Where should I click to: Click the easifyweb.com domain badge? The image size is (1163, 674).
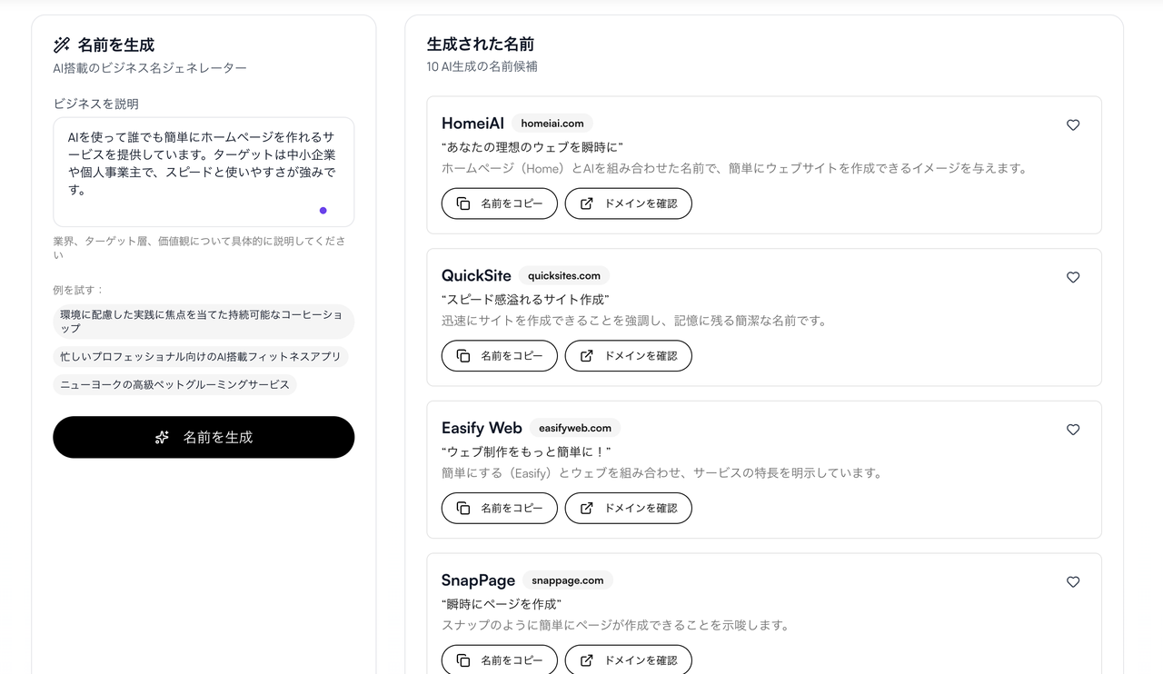575,428
